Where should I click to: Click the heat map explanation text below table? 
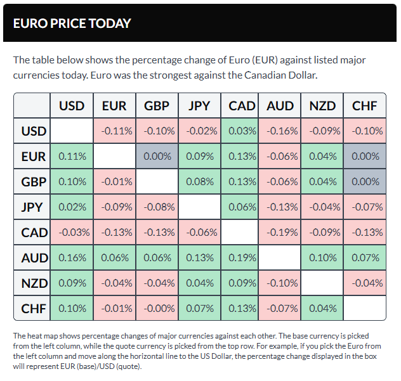pyautogui.click(x=197, y=350)
